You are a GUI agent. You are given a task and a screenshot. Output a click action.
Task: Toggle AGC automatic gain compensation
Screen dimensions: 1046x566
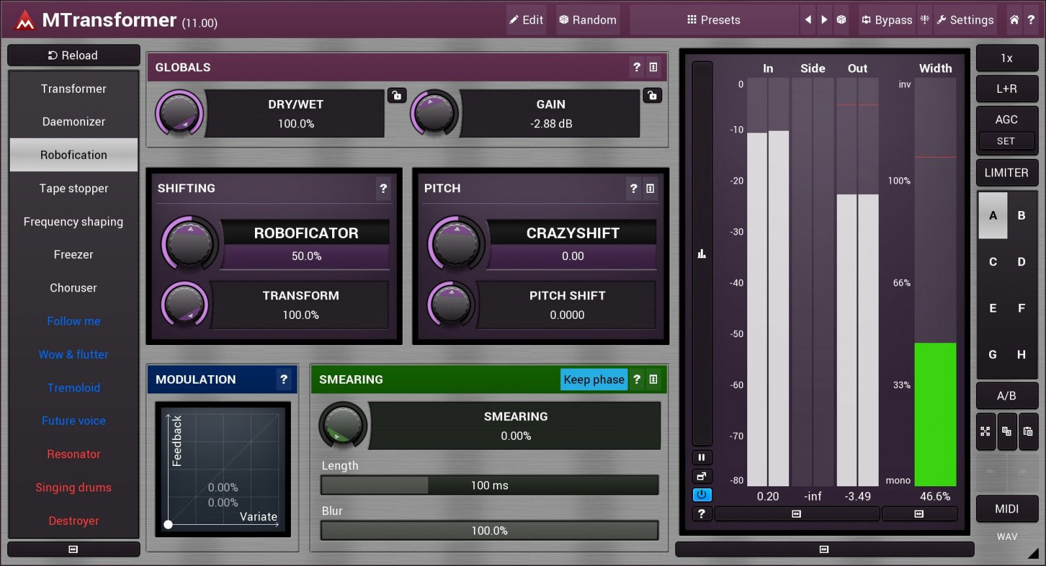pos(1007,120)
